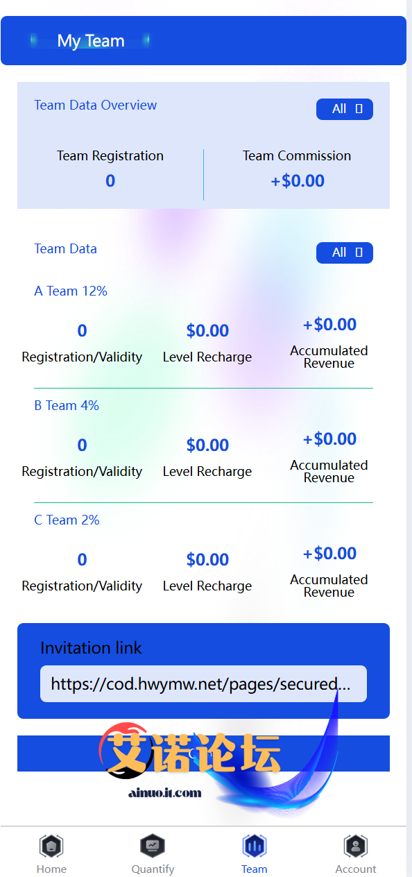Select the C Team 2% heading
Image resolution: width=412 pixels, height=877 pixels.
tap(67, 520)
